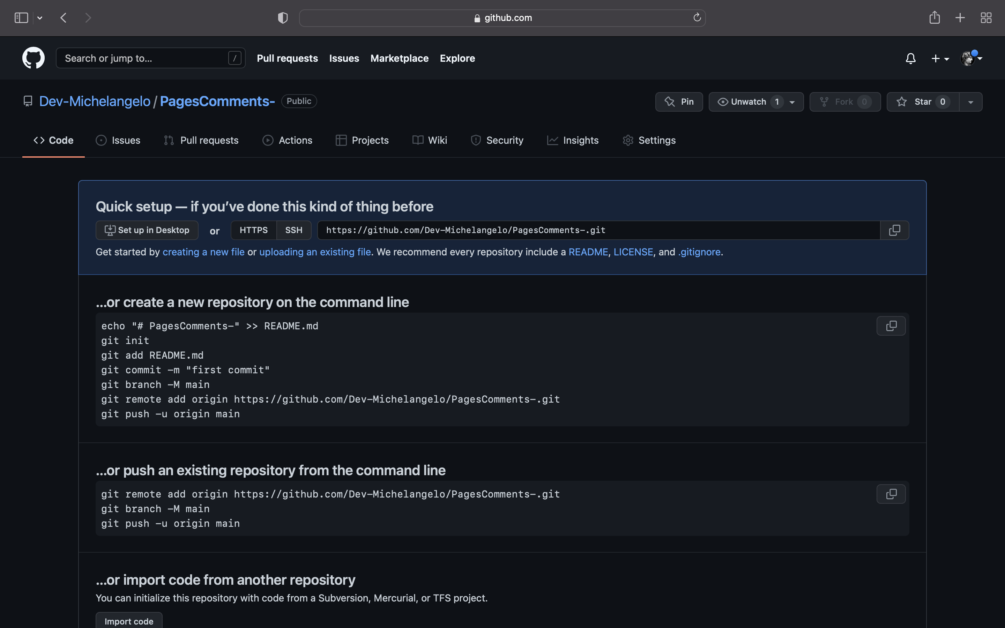Open the GitHub home page via octocat logo
Viewport: 1005px width, 628px height.
click(x=33, y=58)
